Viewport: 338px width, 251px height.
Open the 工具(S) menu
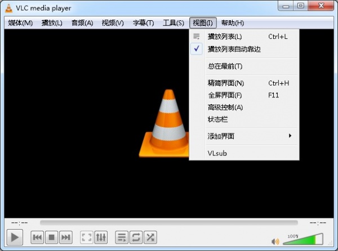click(174, 23)
